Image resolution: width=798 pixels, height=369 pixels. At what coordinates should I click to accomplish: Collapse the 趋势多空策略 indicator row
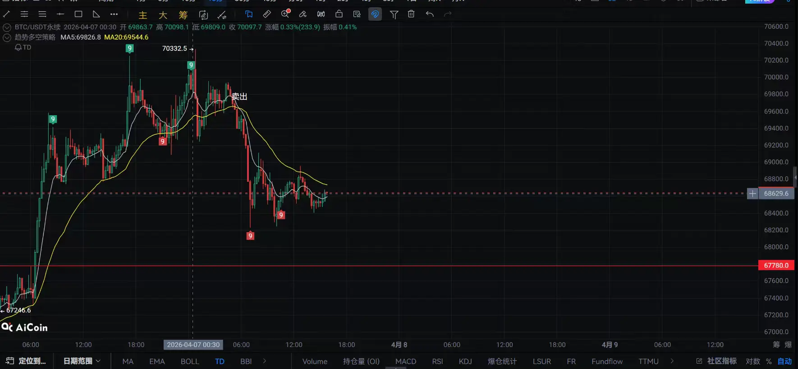click(7, 37)
